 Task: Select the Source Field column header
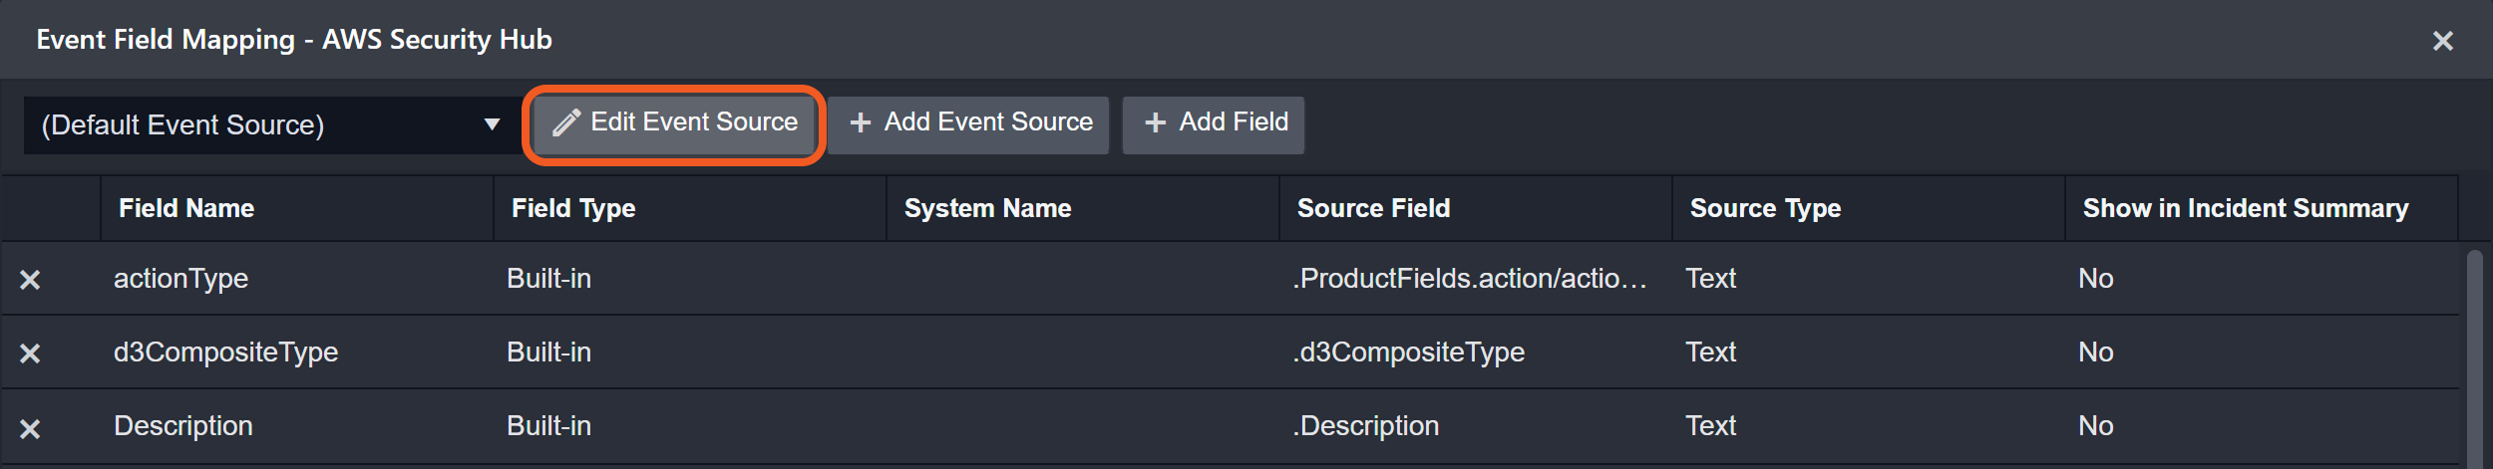tap(1373, 208)
